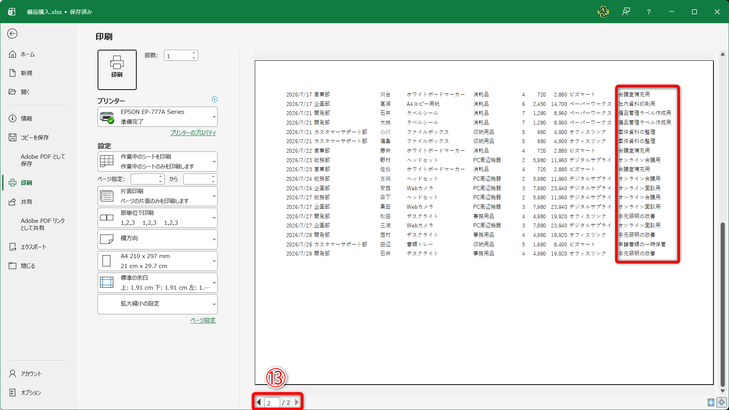Click the 部数 copies input field
The image size is (729, 410).
point(177,55)
